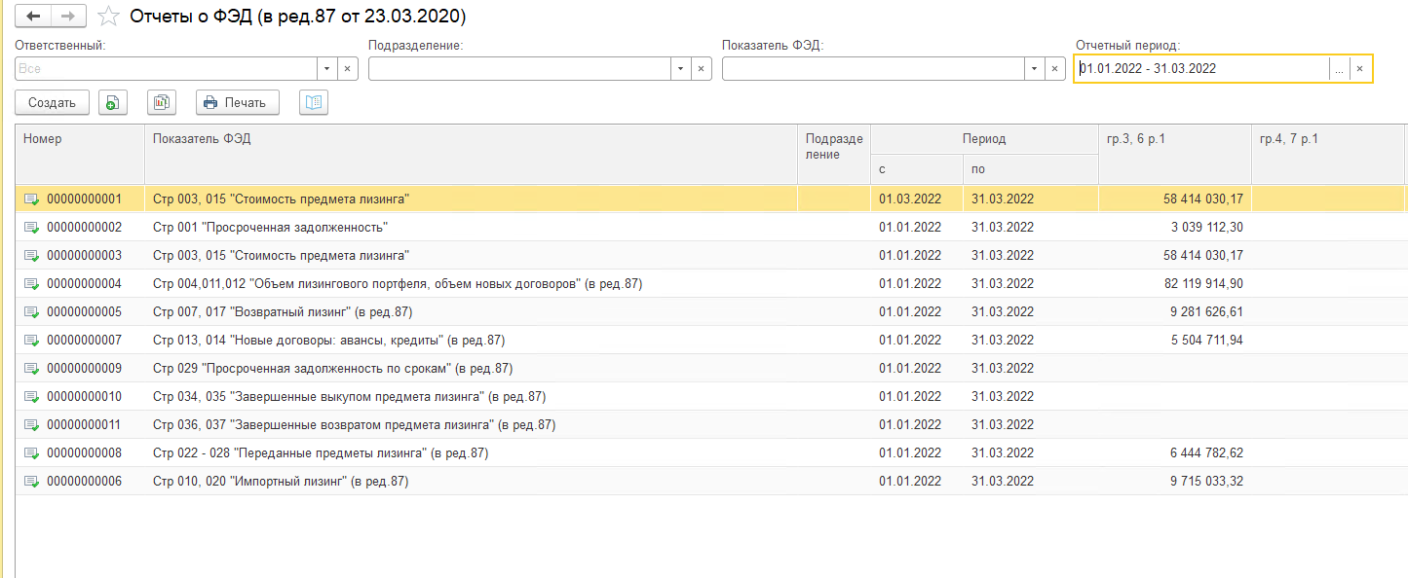The width and height of the screenshot is (1408, 578).
Task: Click the copy document icon with green plus
Action: point(113,102)
